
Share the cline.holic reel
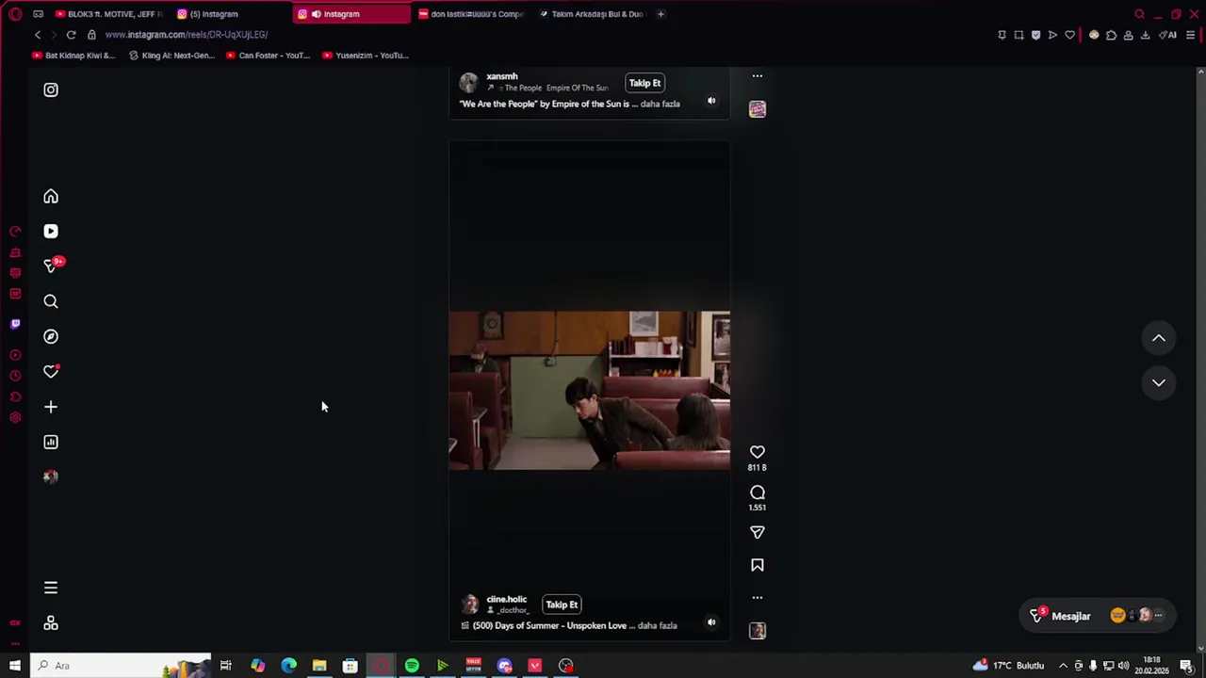[758, 533]
